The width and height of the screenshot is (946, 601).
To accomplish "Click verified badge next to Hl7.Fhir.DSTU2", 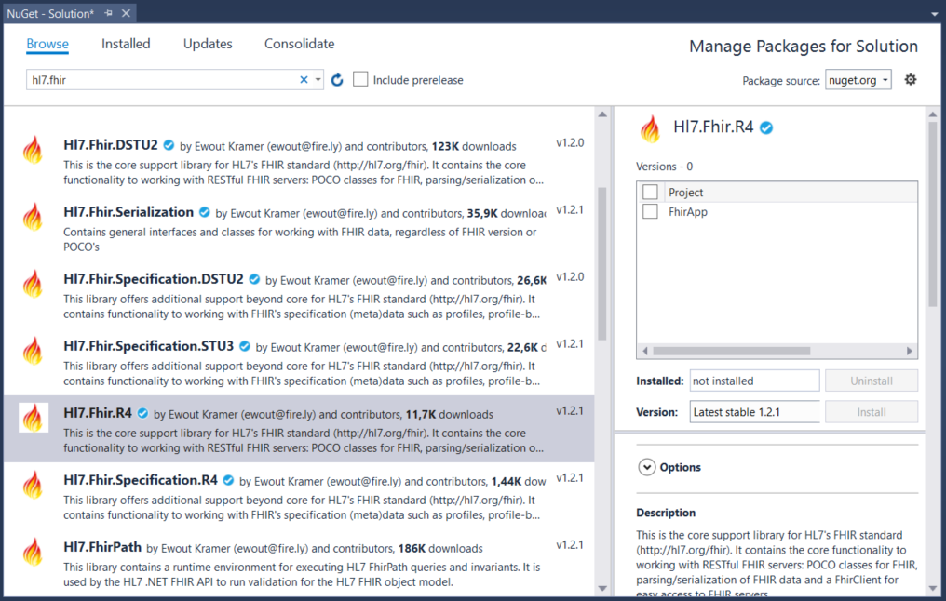I will click(x=169, y=145).
